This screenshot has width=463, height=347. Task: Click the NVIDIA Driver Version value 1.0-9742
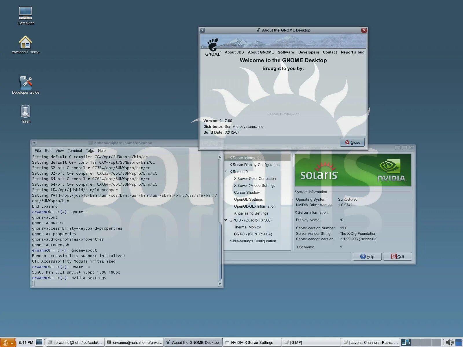coord(345,205)
